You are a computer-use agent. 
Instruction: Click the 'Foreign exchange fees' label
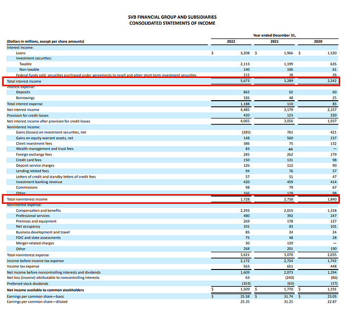pyautogui.click(x=34, y=154)
